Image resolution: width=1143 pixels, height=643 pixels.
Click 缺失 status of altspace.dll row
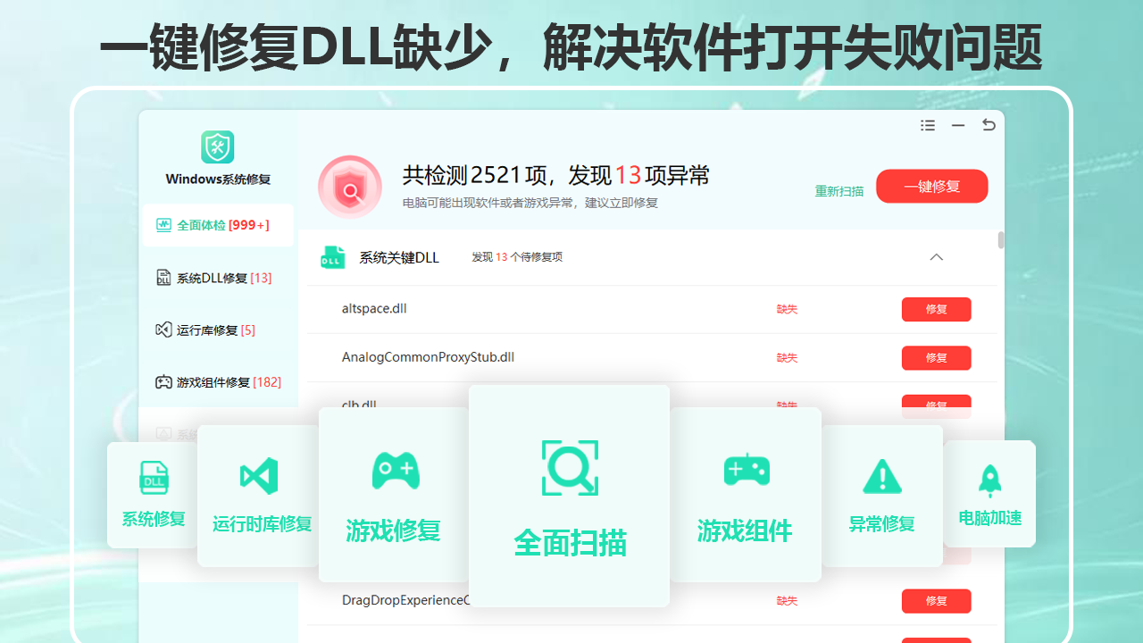[787, 309]
